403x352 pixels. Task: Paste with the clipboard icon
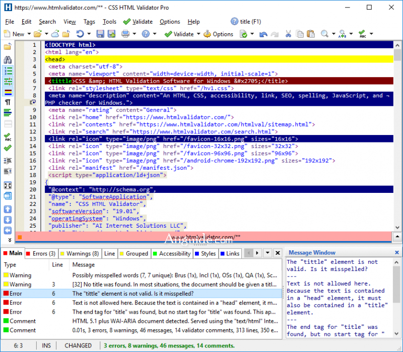311,34
